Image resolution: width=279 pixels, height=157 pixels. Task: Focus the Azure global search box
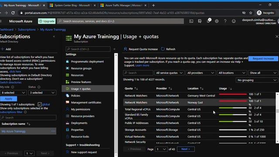(120, 21)
